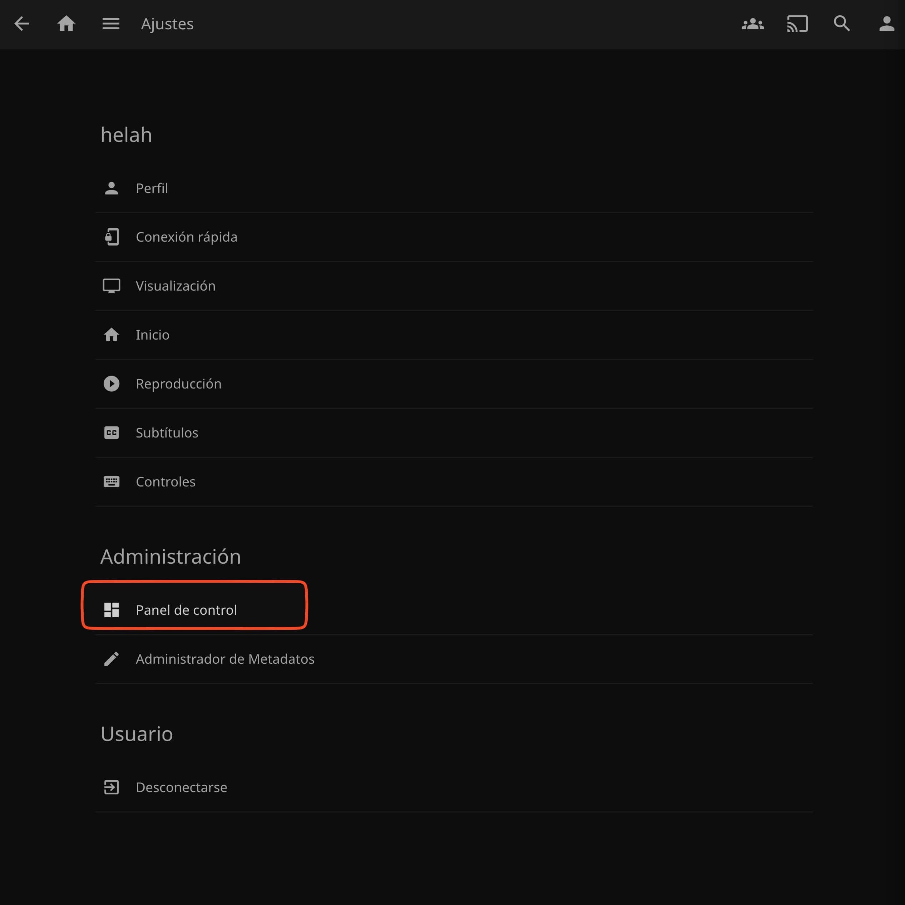Click the CC subtitles icon
This screenshot has height=905, width=905.
tap(112, 433)
